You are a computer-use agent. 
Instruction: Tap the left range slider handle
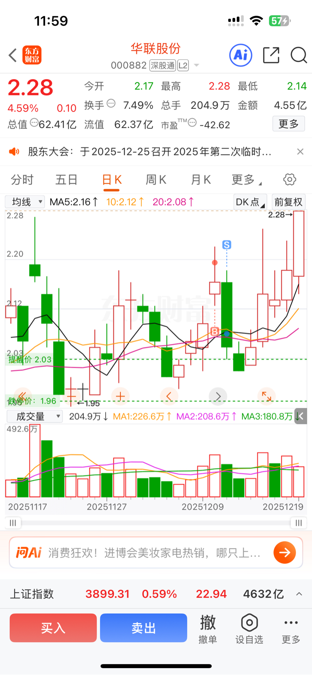tap(13, 523)
